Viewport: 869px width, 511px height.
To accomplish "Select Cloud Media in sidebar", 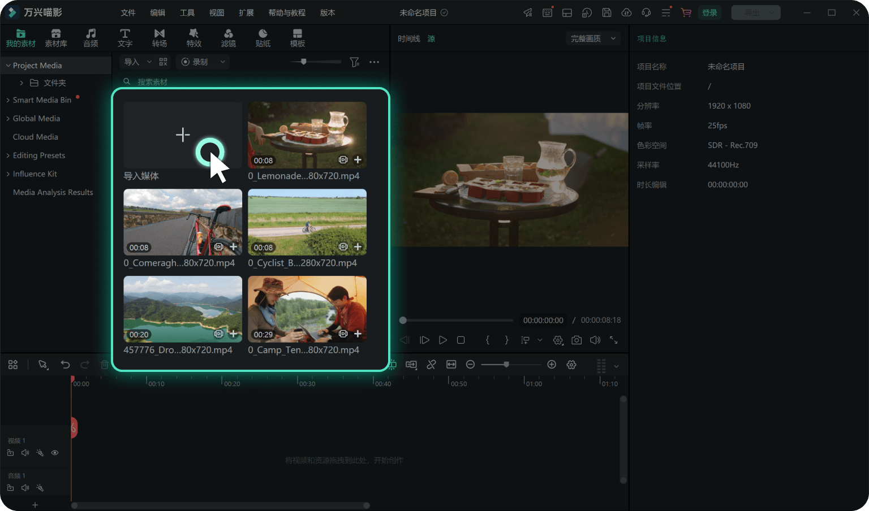I will coord(36,137).
